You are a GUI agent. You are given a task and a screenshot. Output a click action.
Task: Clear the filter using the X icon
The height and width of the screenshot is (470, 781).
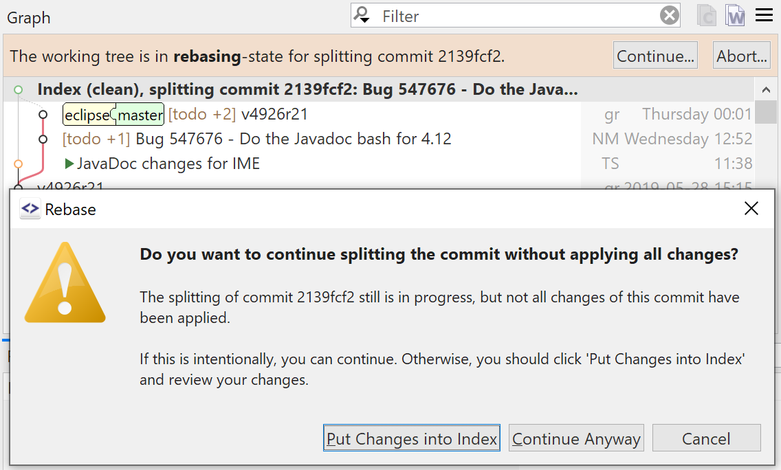point(669,15)
